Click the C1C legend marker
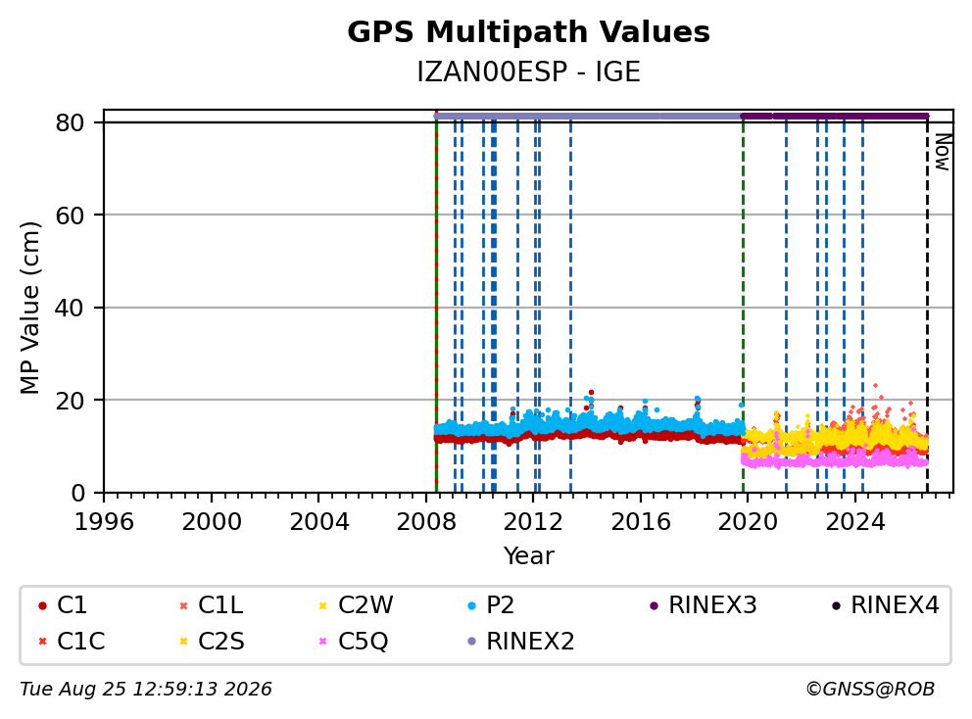This screenshot has height=719, width=972. (x=42, y=642)
